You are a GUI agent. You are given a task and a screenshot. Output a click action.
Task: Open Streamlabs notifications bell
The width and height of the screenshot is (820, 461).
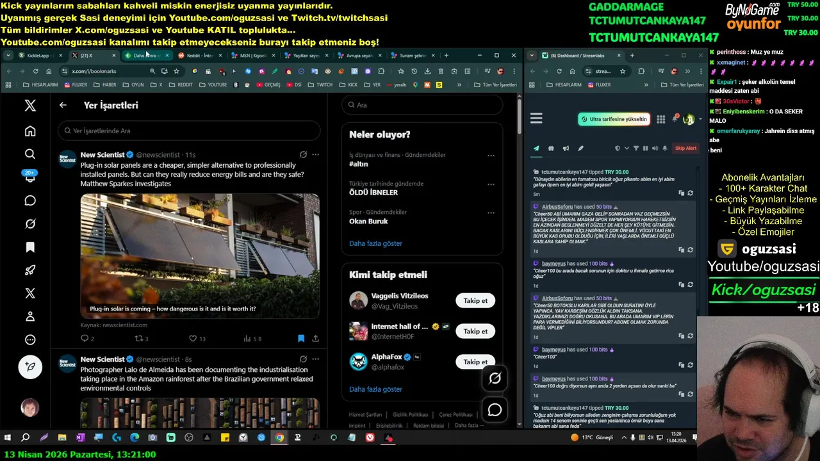pyautogui.click(x=675, y=118)
